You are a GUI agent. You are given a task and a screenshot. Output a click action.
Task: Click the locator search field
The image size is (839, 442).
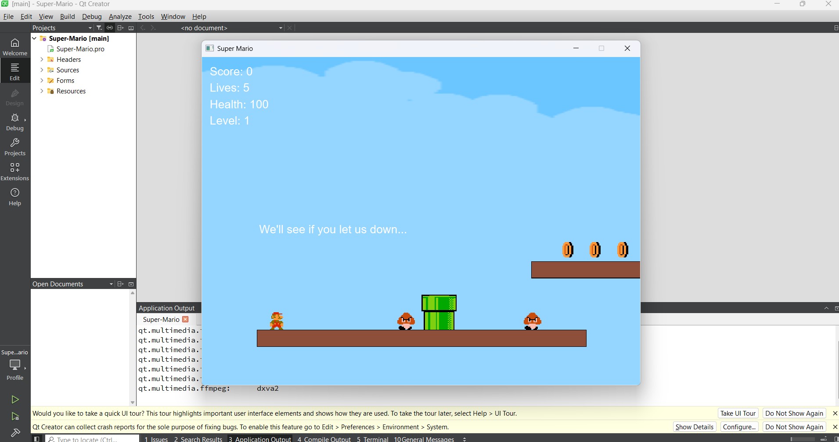(x=92, y=439)
